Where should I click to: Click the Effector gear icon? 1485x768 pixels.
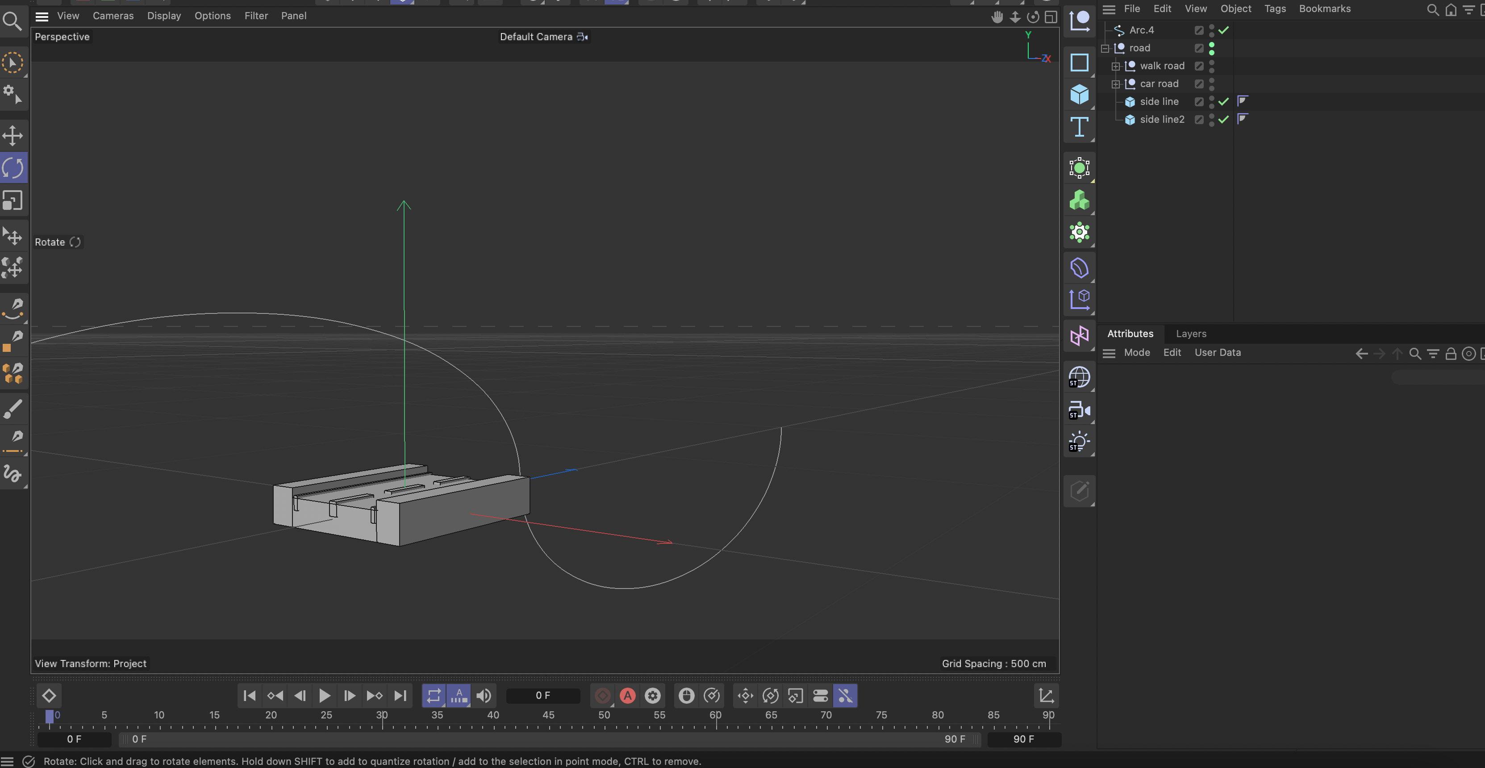(1079, 233)
